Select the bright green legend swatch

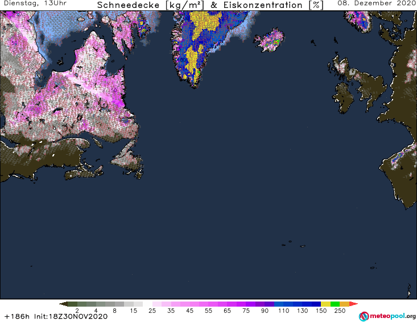[335, 304]
